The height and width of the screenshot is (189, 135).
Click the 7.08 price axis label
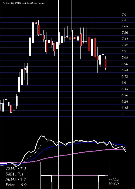125,58
